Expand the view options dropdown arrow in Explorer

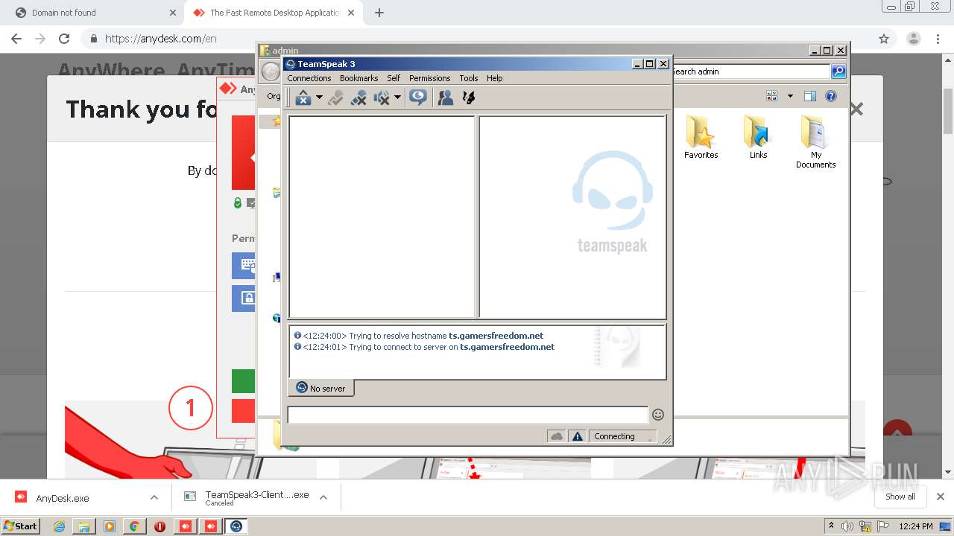pos(790,96)
